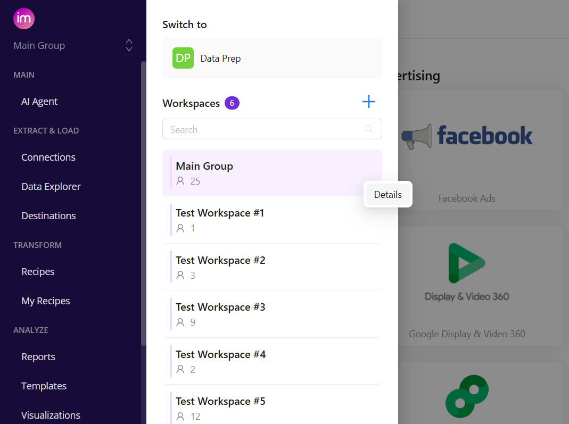Image resolution: width=569 pixels, height=424 pixels.
Task: Click the Improvado logo icon
Action: pos(24,19)
